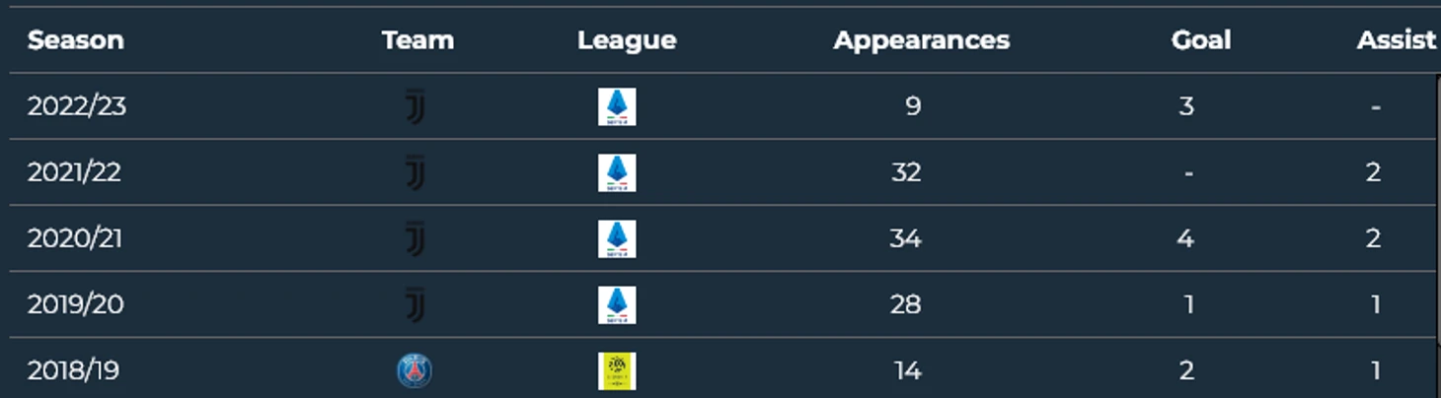Click the 34 appearances value for 2020/21

coord(905,238)
